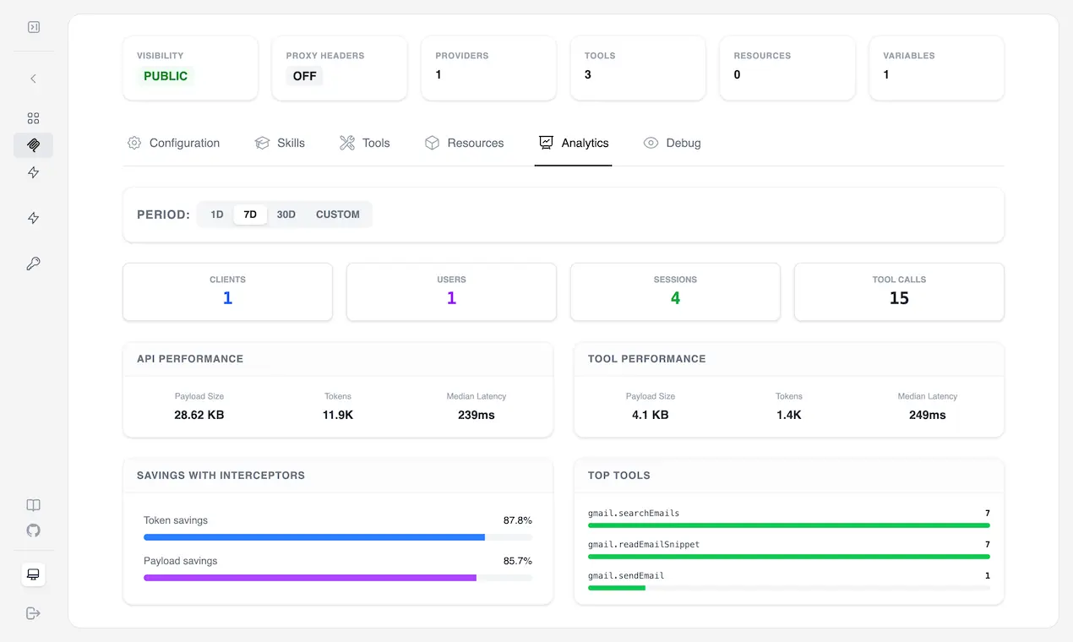The height and width of the screenshot is (642, 1073).
Task: Click the Users stat card
Action: click(451, 291)
